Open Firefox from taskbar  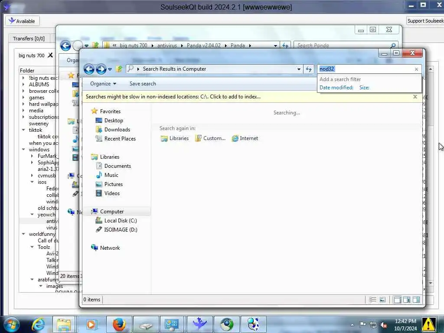(x=119, y=324)
